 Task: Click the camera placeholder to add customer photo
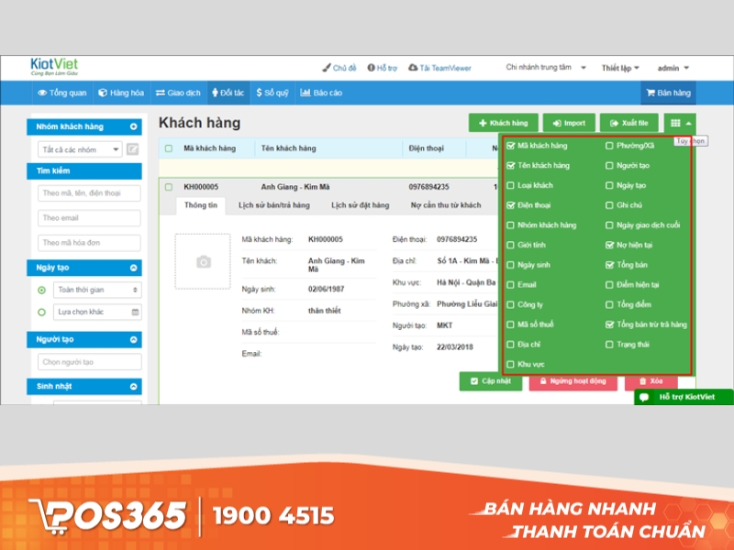point(203,262)
